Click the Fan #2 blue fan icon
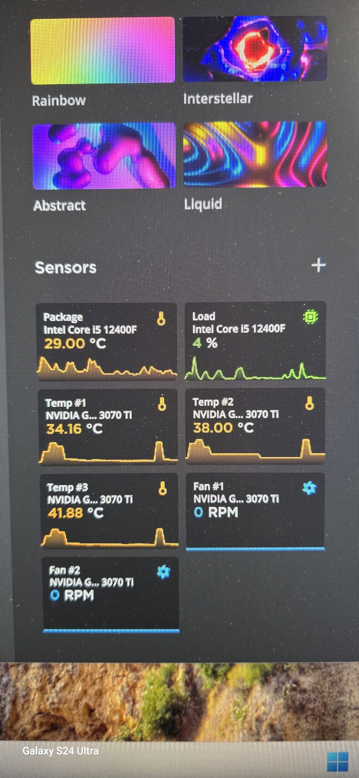359x778 pixels. click(x=164, y=572)
